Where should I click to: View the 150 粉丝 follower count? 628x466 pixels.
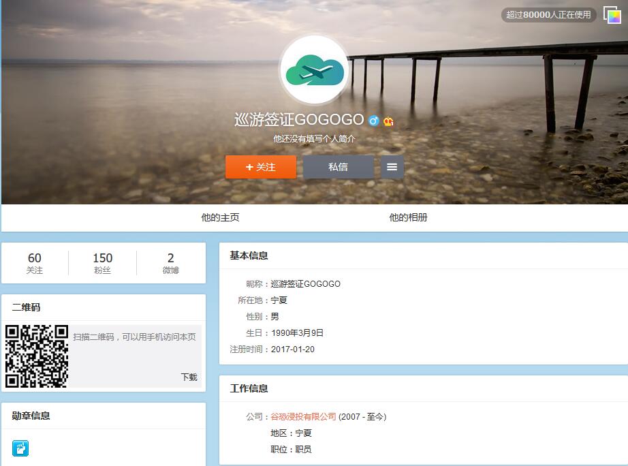click(x=102, y=263)
